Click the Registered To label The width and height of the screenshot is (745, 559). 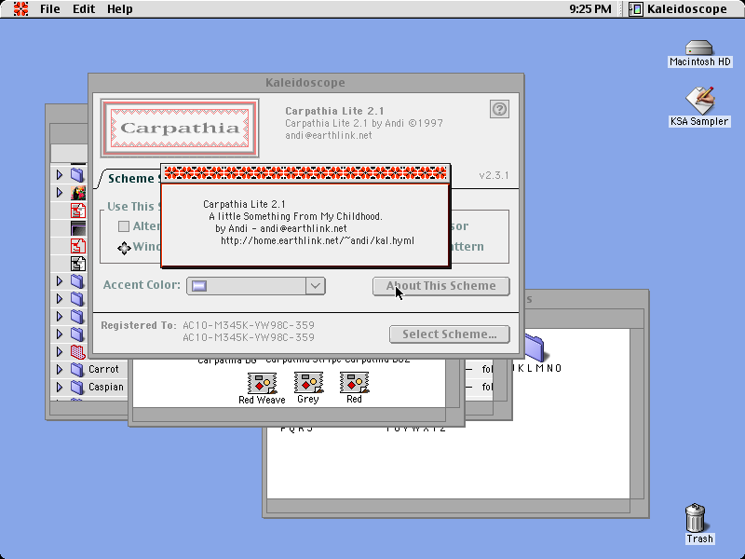click(x=139, y=325)
